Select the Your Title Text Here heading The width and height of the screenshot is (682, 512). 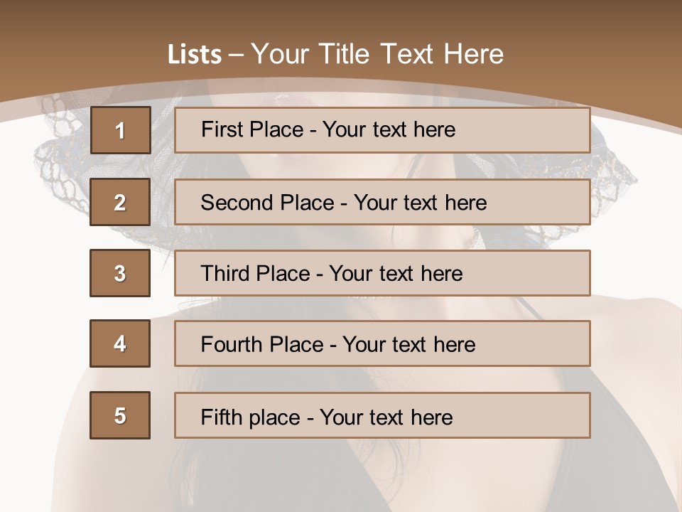pos(377,55)
